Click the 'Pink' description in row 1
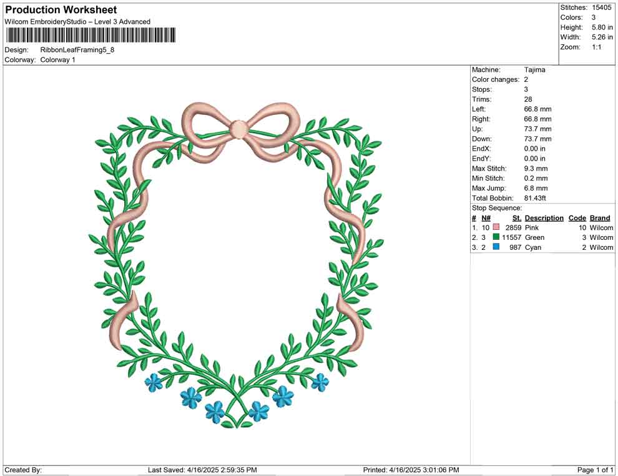The image size is (618, 476). coord(532,227)
